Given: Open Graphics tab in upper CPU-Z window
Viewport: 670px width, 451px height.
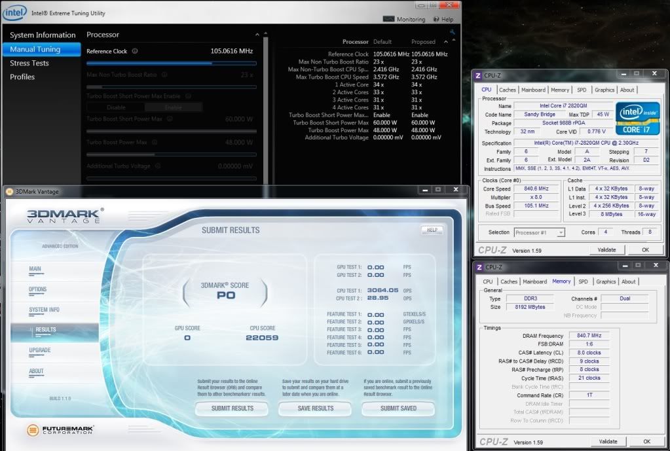Looking at the screenshot, I should point(605,90).
